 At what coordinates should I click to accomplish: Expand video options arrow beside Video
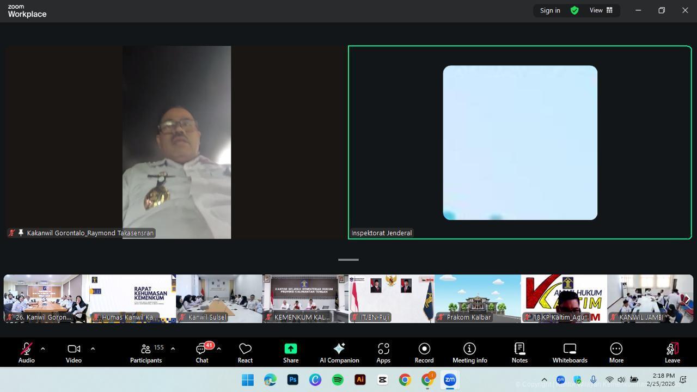click(93, 348)
